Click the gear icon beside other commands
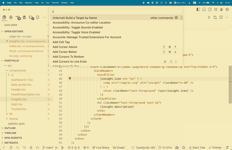This screenshot has height=150, width=232. [x=176, y=18]
